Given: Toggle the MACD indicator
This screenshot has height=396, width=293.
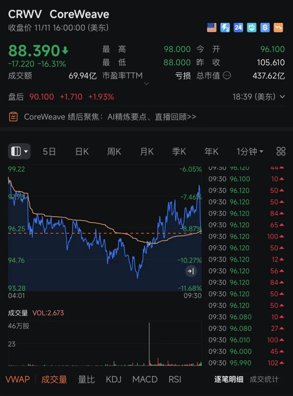Looking at the screenshot, I should [145, 379].
